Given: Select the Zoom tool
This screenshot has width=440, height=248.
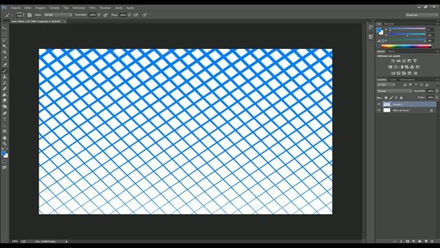Looking at the screenshot, I should [x=5, y=144].
